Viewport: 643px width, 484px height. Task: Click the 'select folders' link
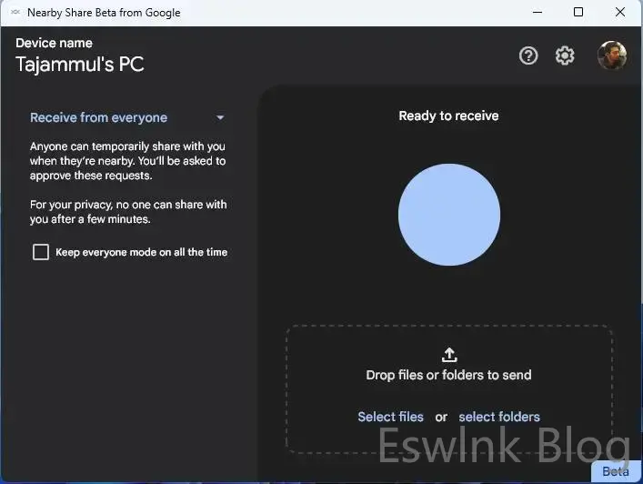click(499, 417)
